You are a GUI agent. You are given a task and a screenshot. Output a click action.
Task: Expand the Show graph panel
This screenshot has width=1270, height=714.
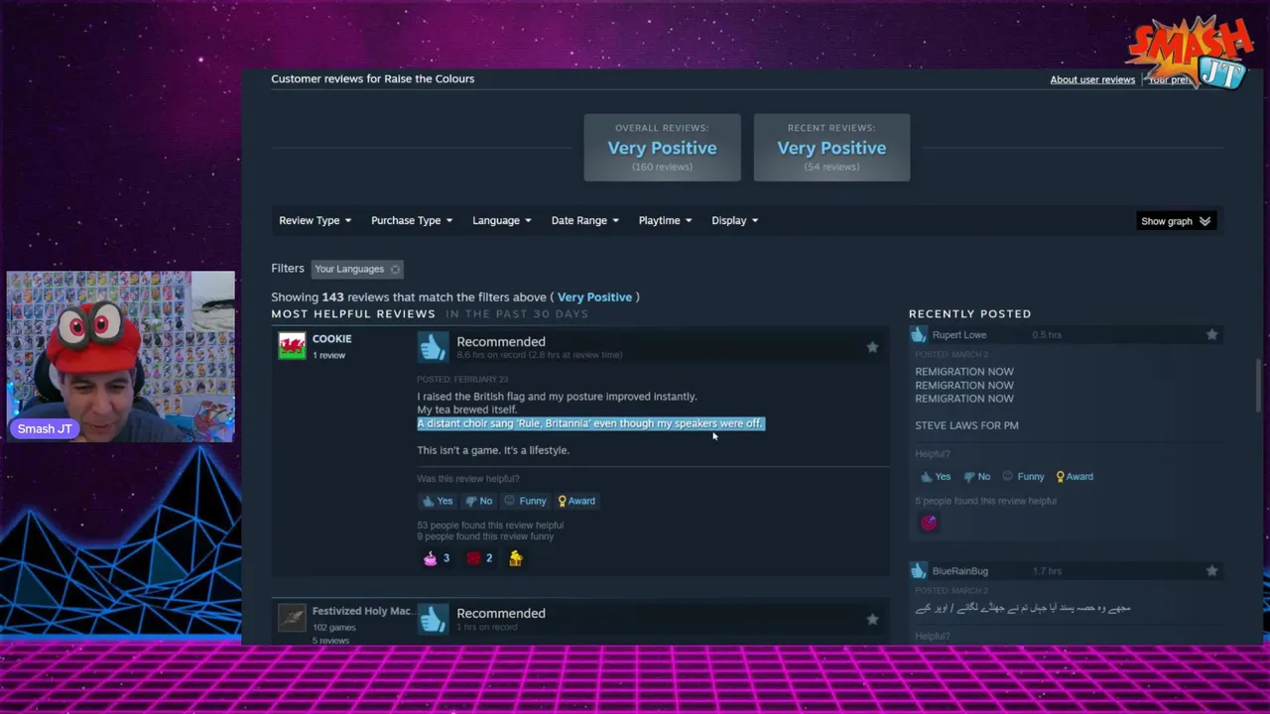click(1176, 221)
